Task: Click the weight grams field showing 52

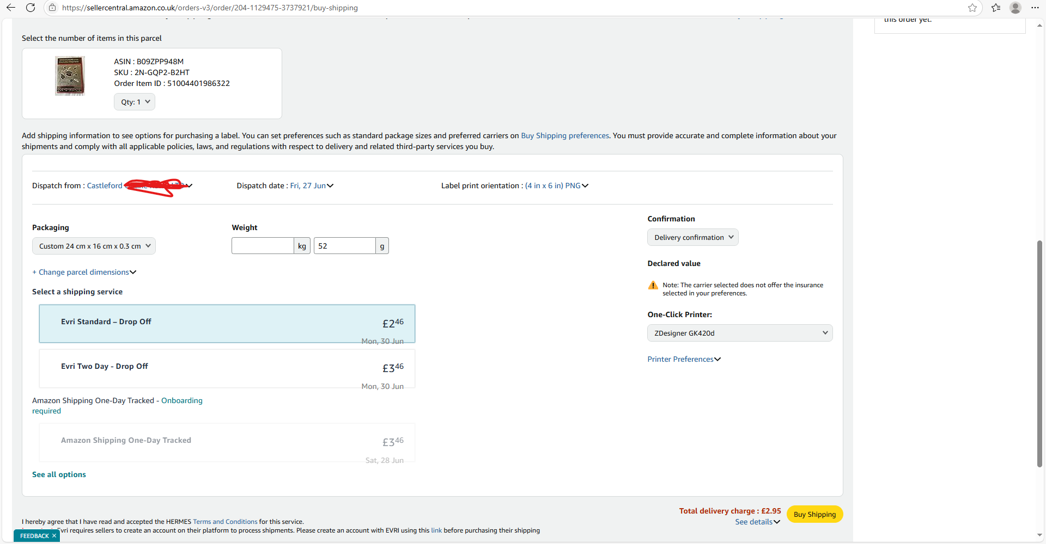Action: tap(344, 246)
